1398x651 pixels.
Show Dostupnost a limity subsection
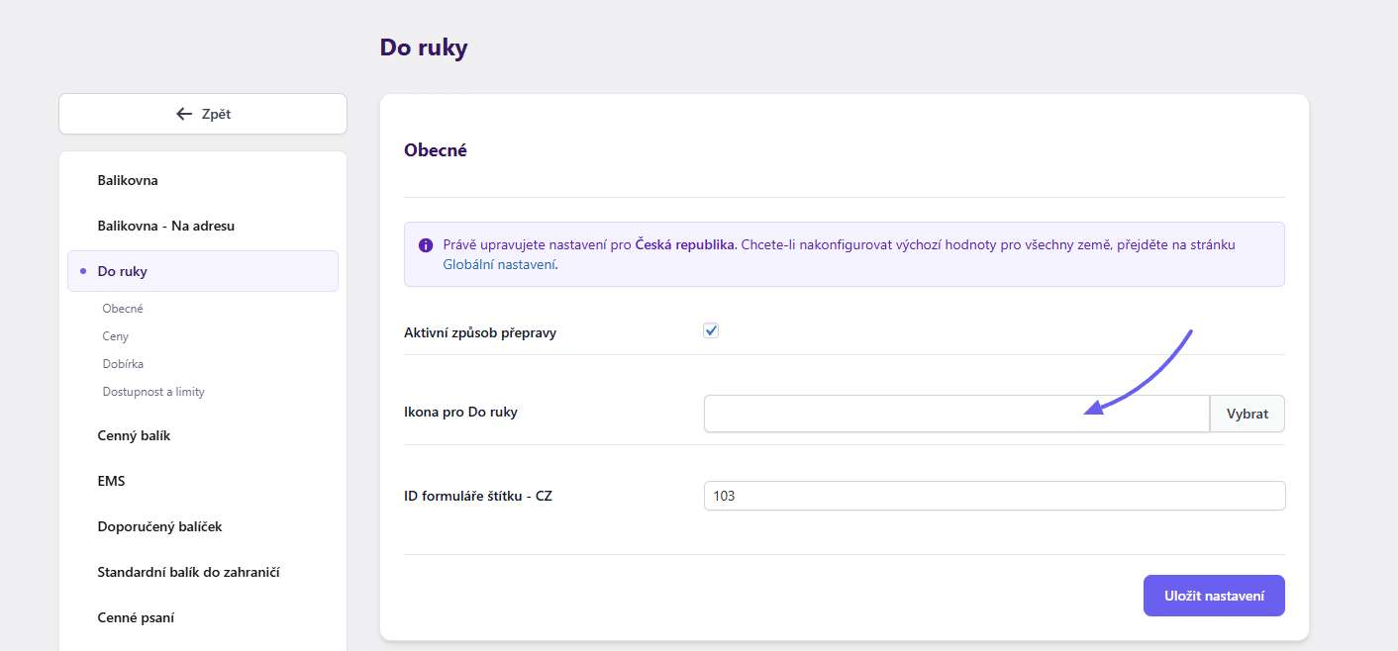tap(153, 392)
